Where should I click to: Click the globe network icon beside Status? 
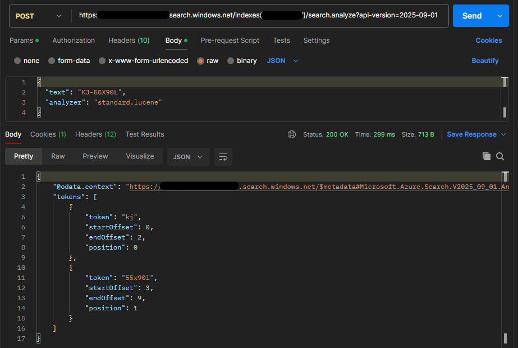point(292,134)
